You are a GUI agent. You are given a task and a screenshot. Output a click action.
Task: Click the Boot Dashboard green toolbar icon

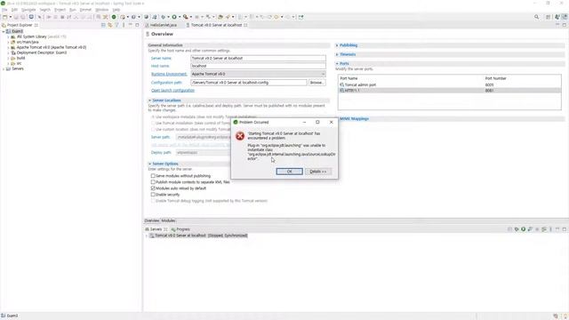coord(114,17)
